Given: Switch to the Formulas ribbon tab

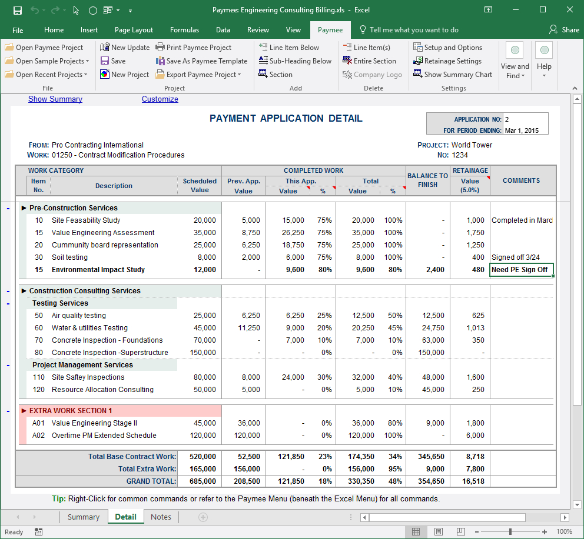Looking at the screenshot, I should pyautogui.click(x=184, y=30).
